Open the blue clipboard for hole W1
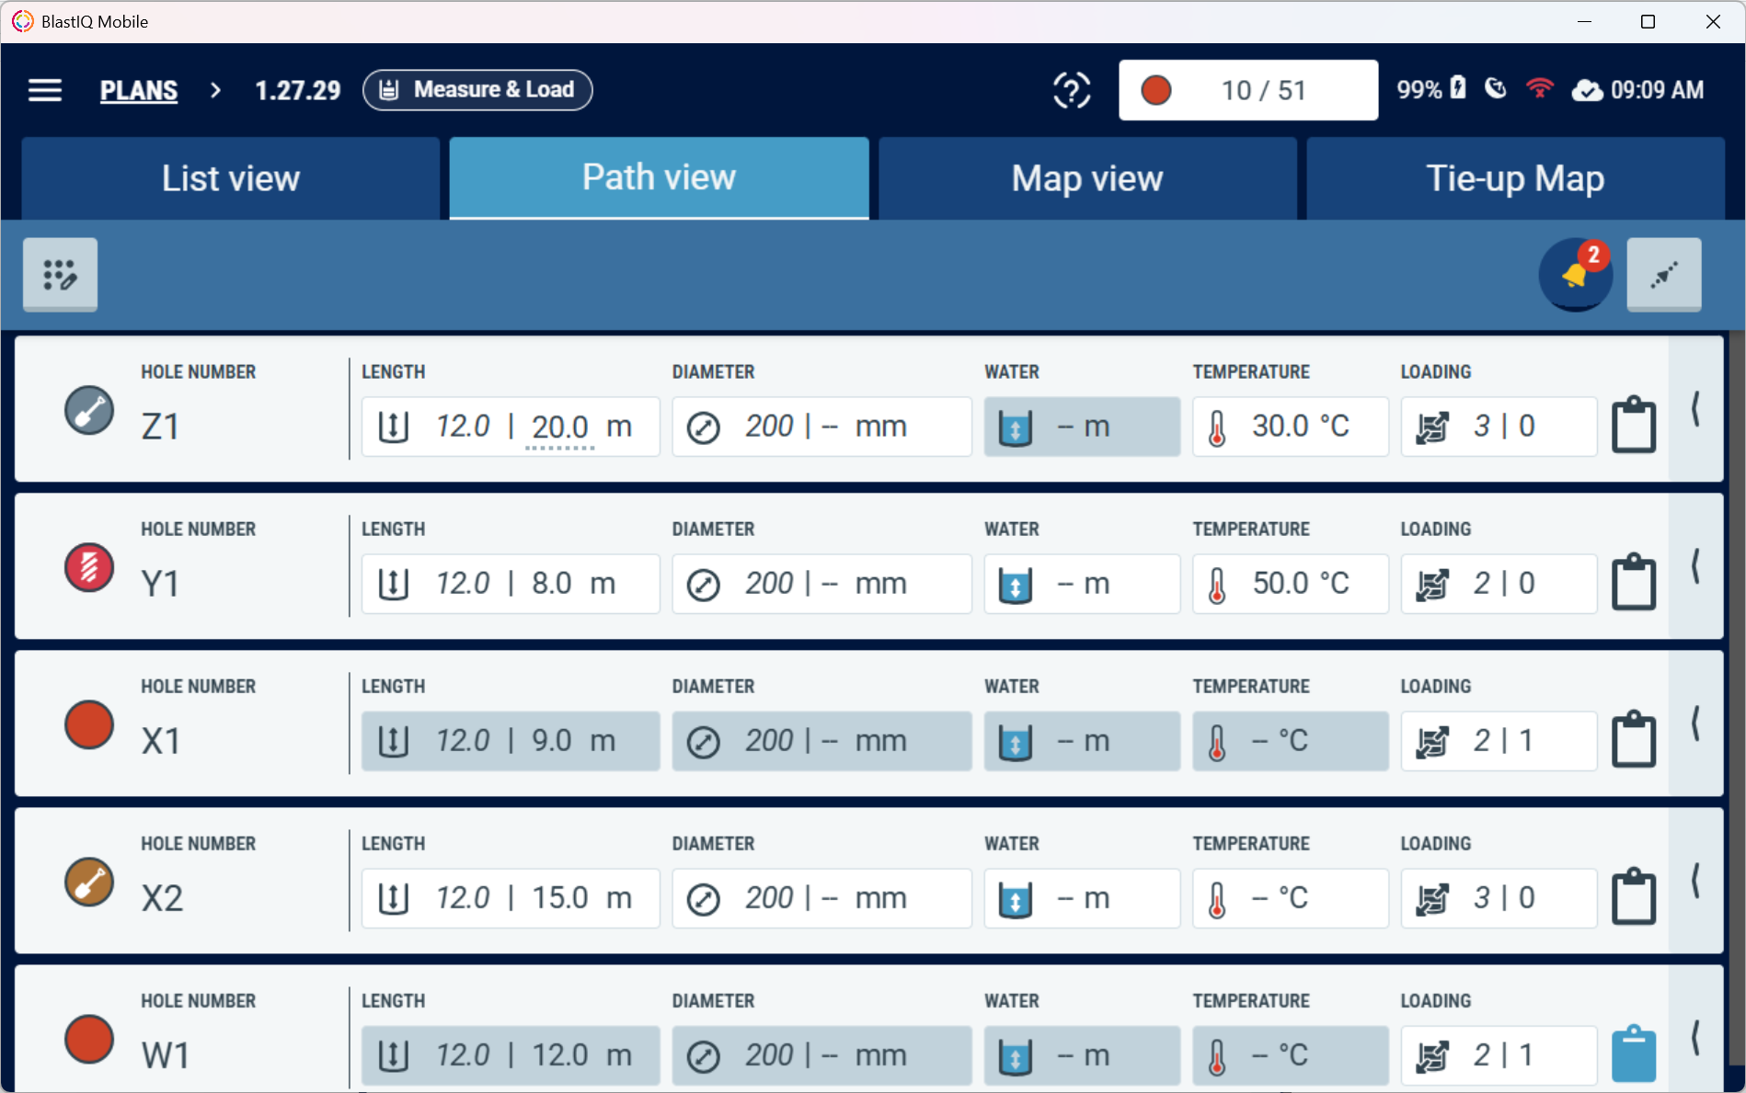 (1634, 1053)
